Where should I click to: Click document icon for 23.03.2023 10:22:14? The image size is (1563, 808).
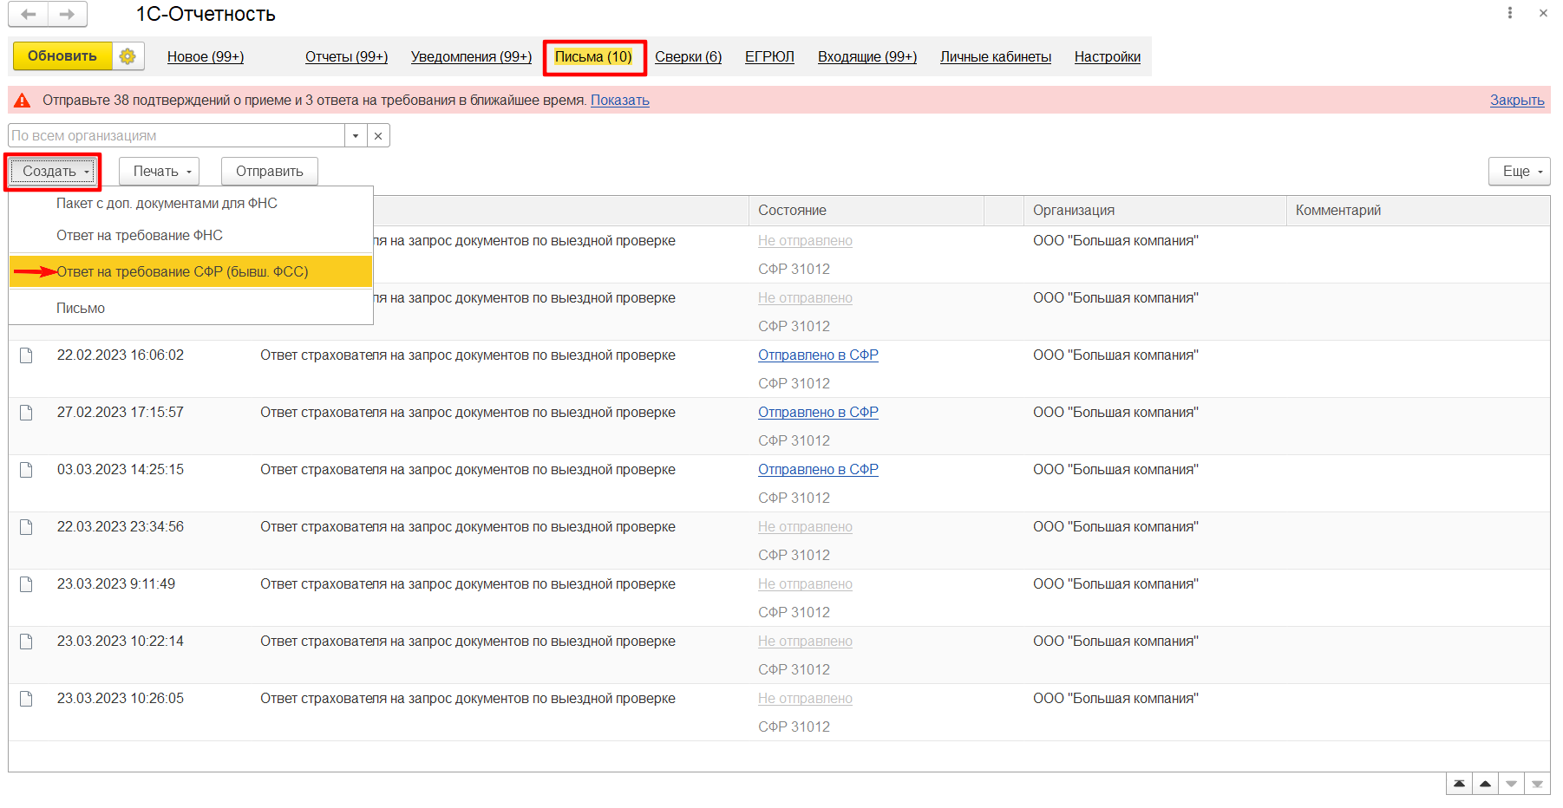(x=26, y=642)
